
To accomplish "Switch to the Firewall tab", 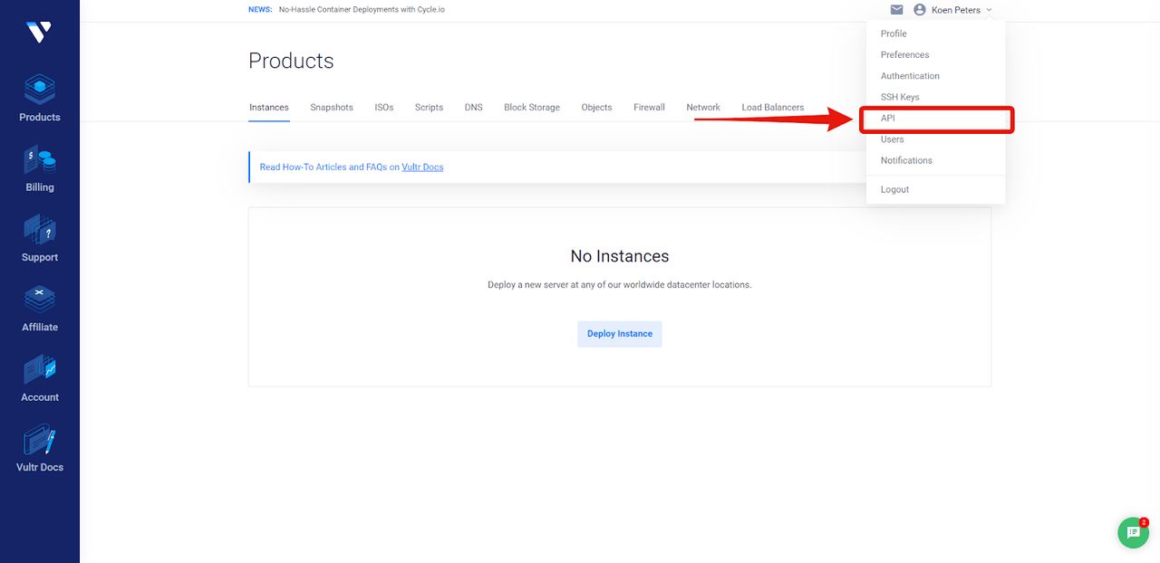I will point(649,108).
